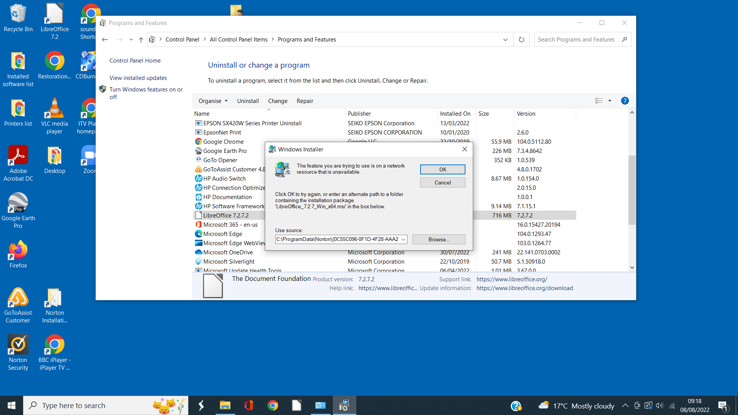Click the Up one level arrow
Viewport: 738px width, 415px height.
tap(141, 40)
